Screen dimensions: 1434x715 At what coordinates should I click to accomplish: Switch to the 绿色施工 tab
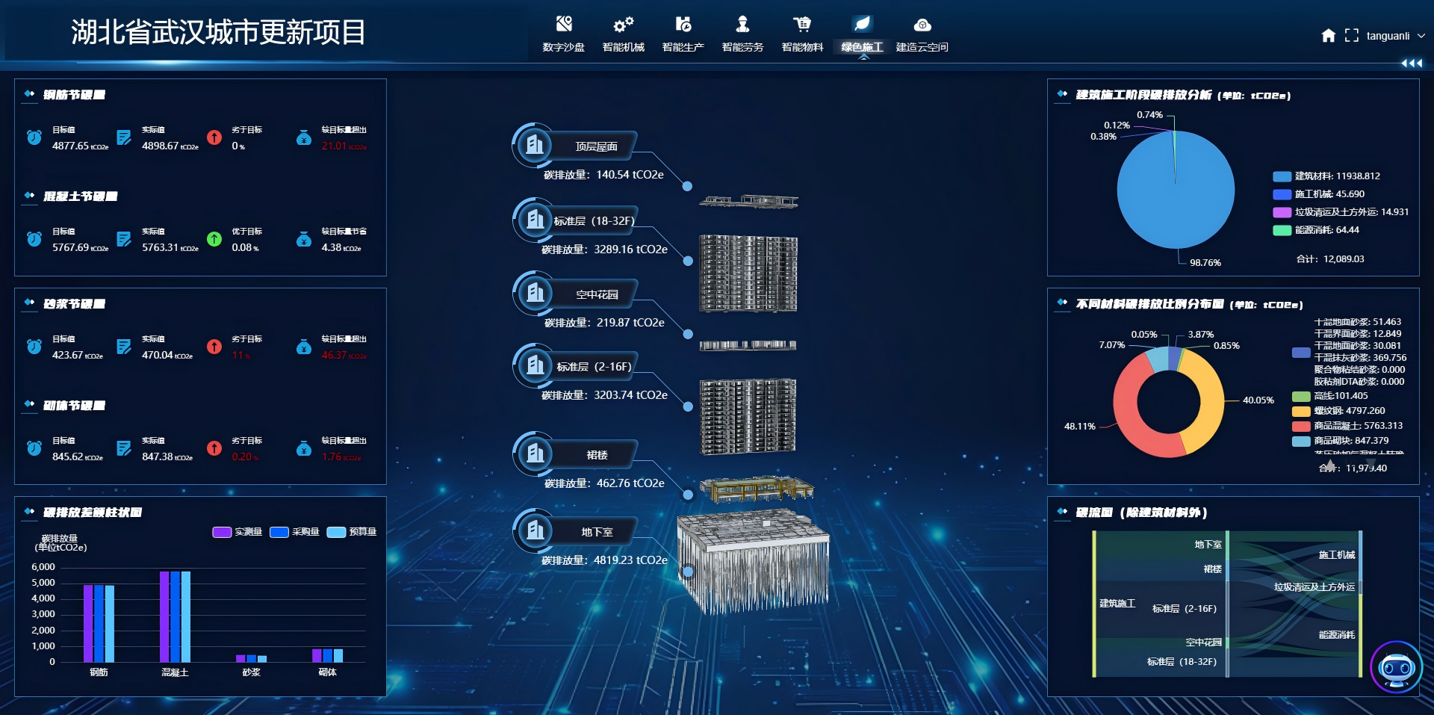(x=862, y=34)
